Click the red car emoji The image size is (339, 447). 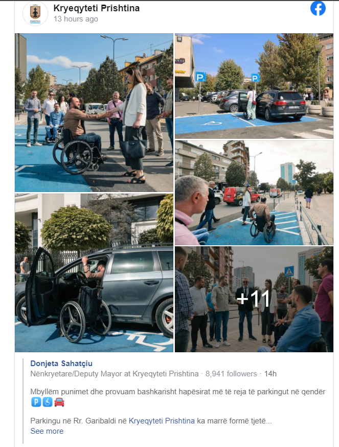59,402
